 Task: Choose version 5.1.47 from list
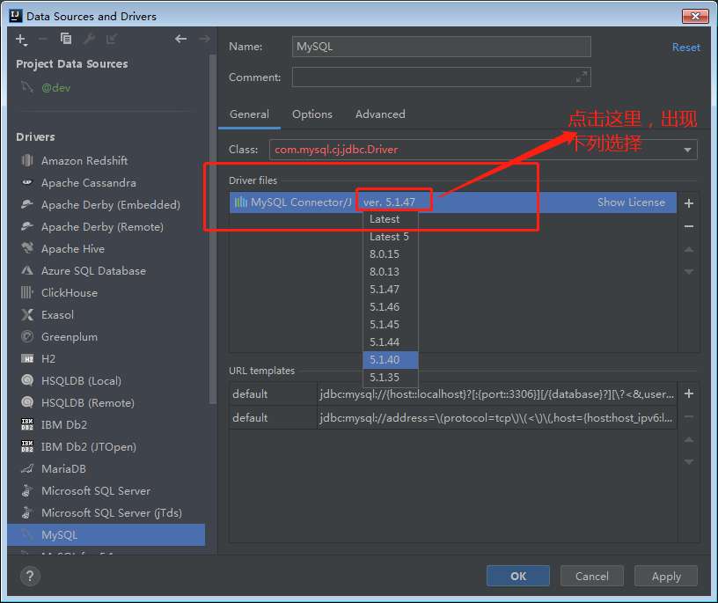pyautogui.click(x=391, y=289)
